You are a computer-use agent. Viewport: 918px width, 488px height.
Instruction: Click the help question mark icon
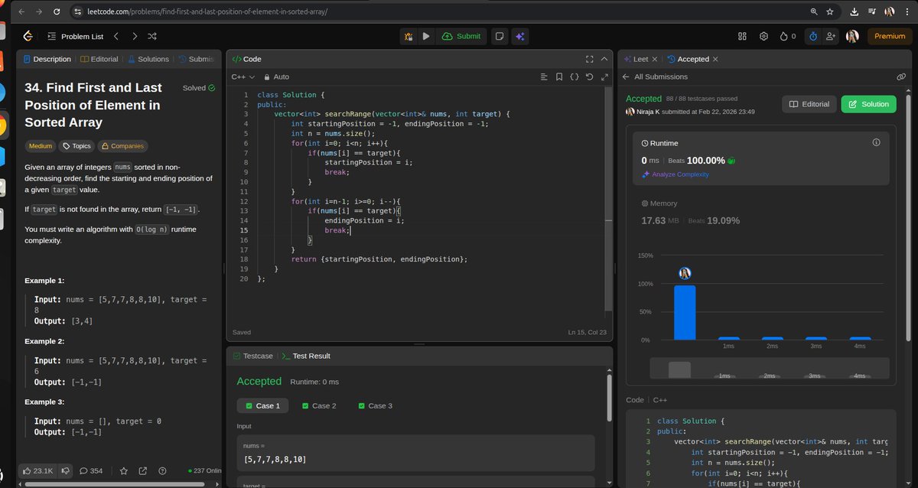pyautogui.click(x=161, y=470)
